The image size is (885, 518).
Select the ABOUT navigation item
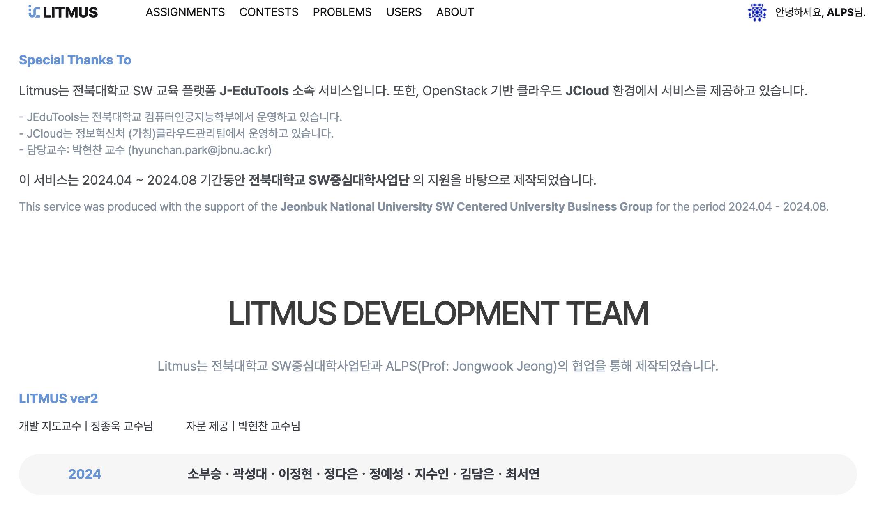(x=454, y=12)
